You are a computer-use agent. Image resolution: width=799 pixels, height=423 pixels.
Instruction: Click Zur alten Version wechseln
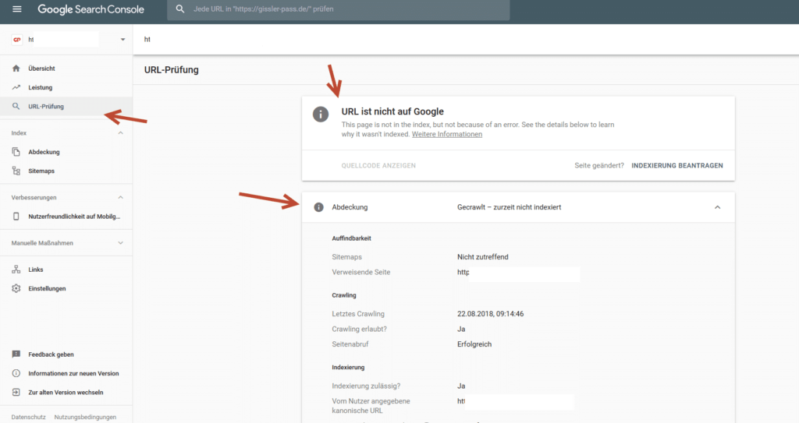coord(66,393)
